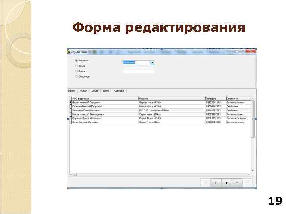Switch to the Zakaz tab

95,91
